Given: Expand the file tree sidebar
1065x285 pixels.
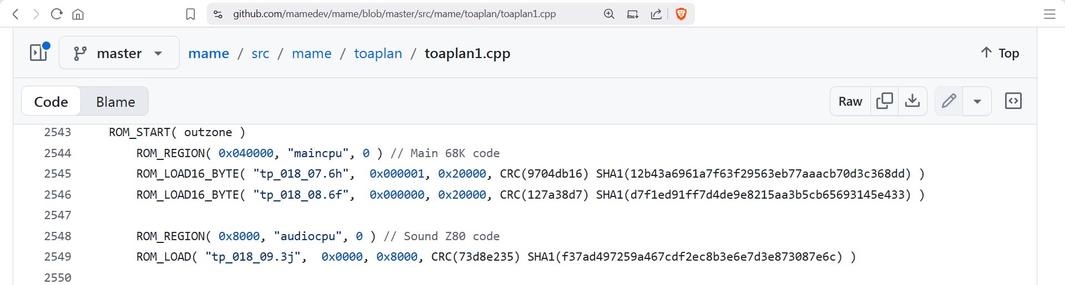Looking at the screenshot, I should pyautogui.click(x=39, y=53).
